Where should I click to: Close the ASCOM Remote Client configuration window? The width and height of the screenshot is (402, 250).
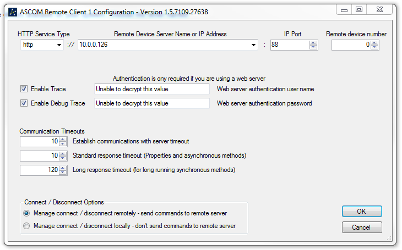point(379,10)
